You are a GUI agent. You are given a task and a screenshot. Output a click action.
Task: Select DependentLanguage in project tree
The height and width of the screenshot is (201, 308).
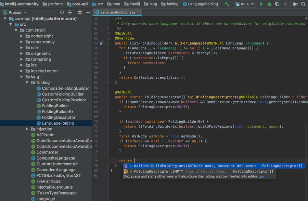click(x=53, y=170)
